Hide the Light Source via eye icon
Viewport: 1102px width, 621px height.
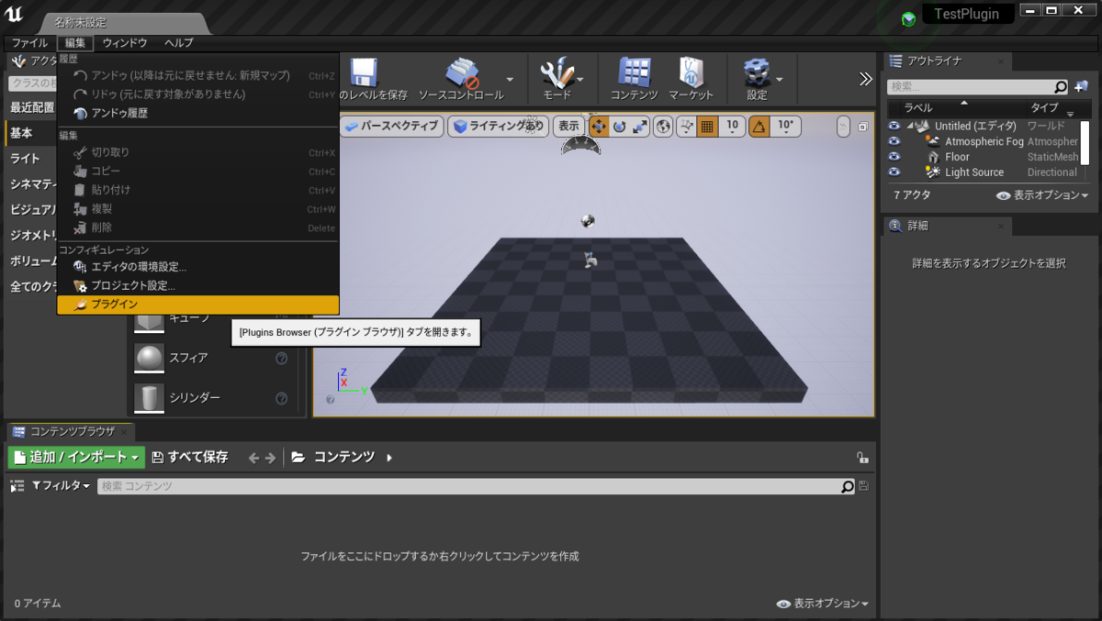coord(894,172)
